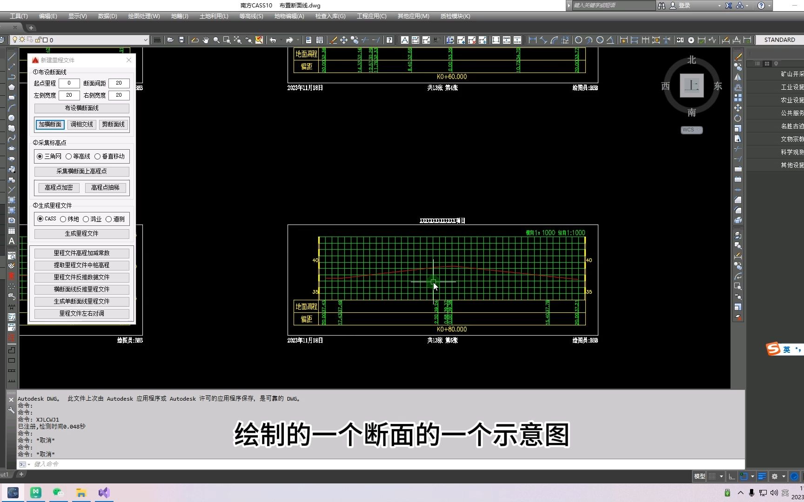Toggle ortho mode in status bar

[732, 476]
